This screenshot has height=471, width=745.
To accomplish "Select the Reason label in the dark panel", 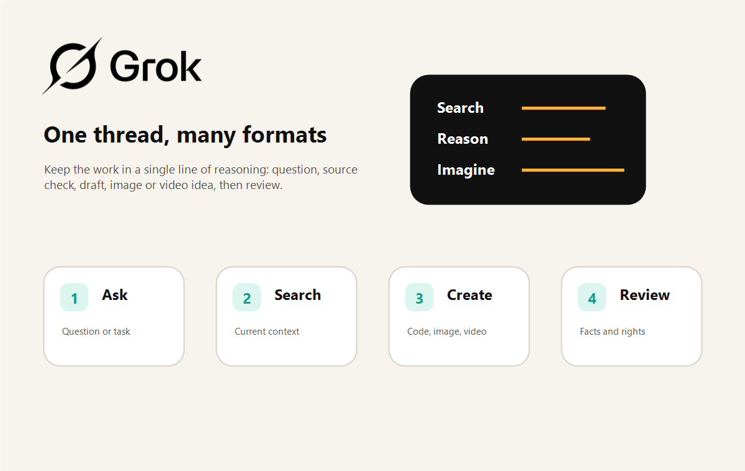I will tap(463, 139).
